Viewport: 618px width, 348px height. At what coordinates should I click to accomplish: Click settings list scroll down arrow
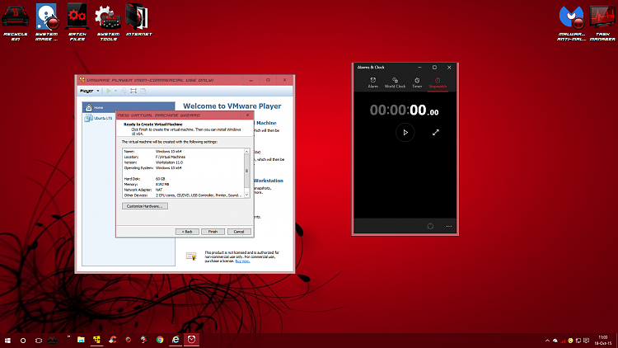pyautogui.click(x=246, y=195)
